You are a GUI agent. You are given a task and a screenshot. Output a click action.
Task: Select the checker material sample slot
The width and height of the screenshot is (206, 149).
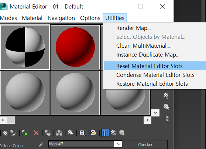pyautogui.click(x=25, y=47)
